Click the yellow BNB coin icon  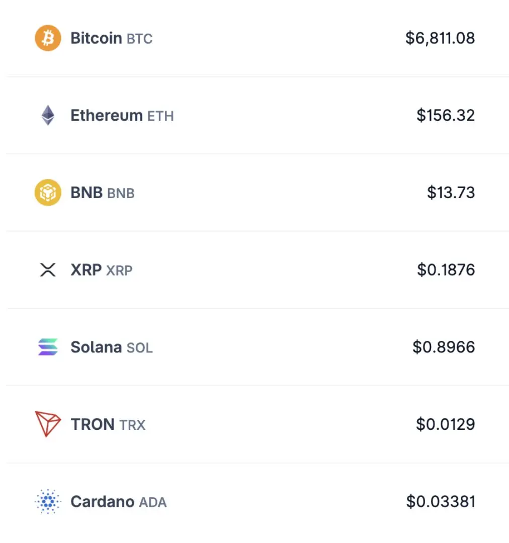[x=48, y=193]
